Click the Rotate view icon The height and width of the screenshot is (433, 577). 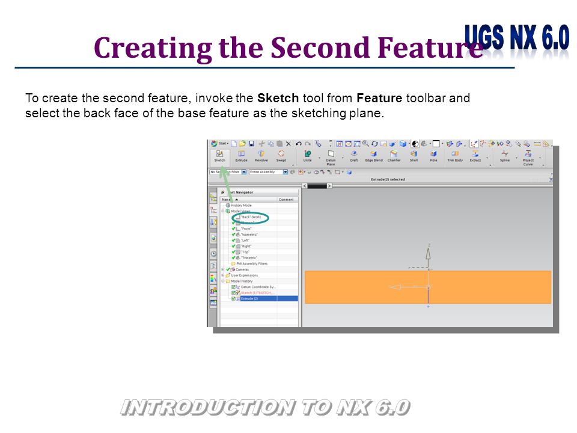(374, 144)
